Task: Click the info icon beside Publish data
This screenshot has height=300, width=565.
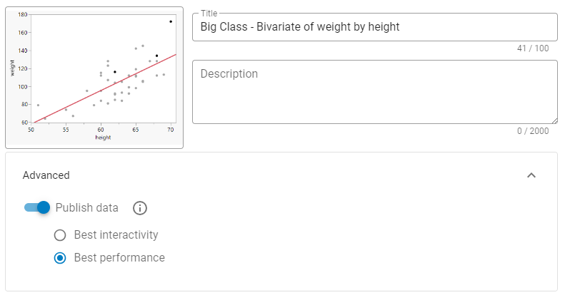Action: 140,208
